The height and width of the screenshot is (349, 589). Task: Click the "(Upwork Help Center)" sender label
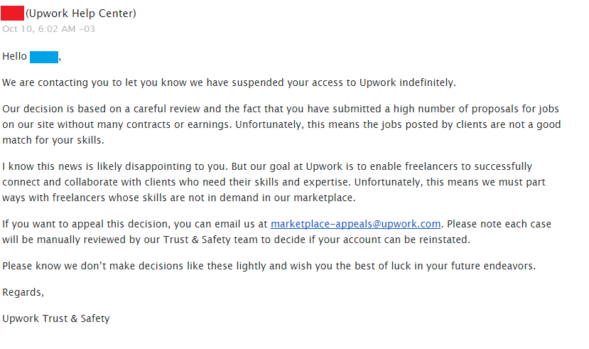tap(81, 14)
